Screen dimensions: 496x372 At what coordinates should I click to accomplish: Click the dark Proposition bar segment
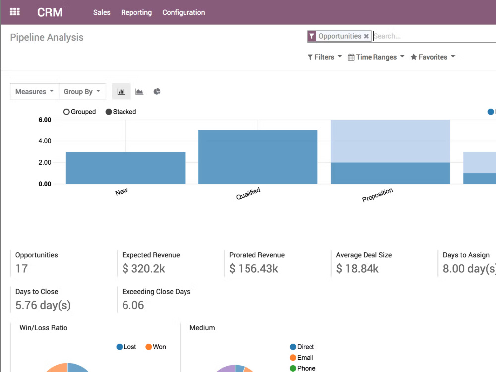390,173
